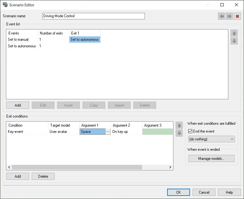Click the Number of exits column header

coord(53,33)
